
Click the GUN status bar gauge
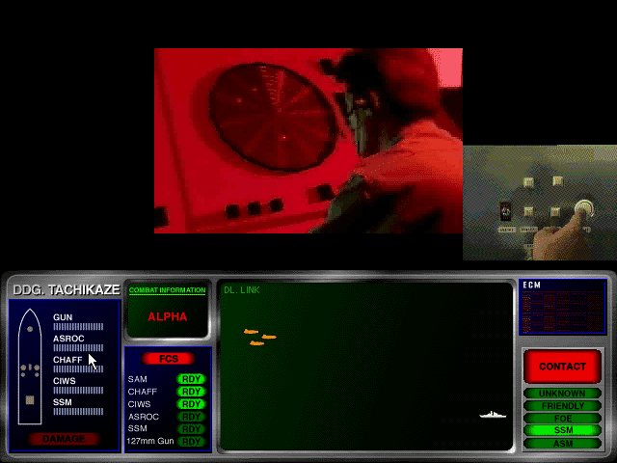coord(78,326)
